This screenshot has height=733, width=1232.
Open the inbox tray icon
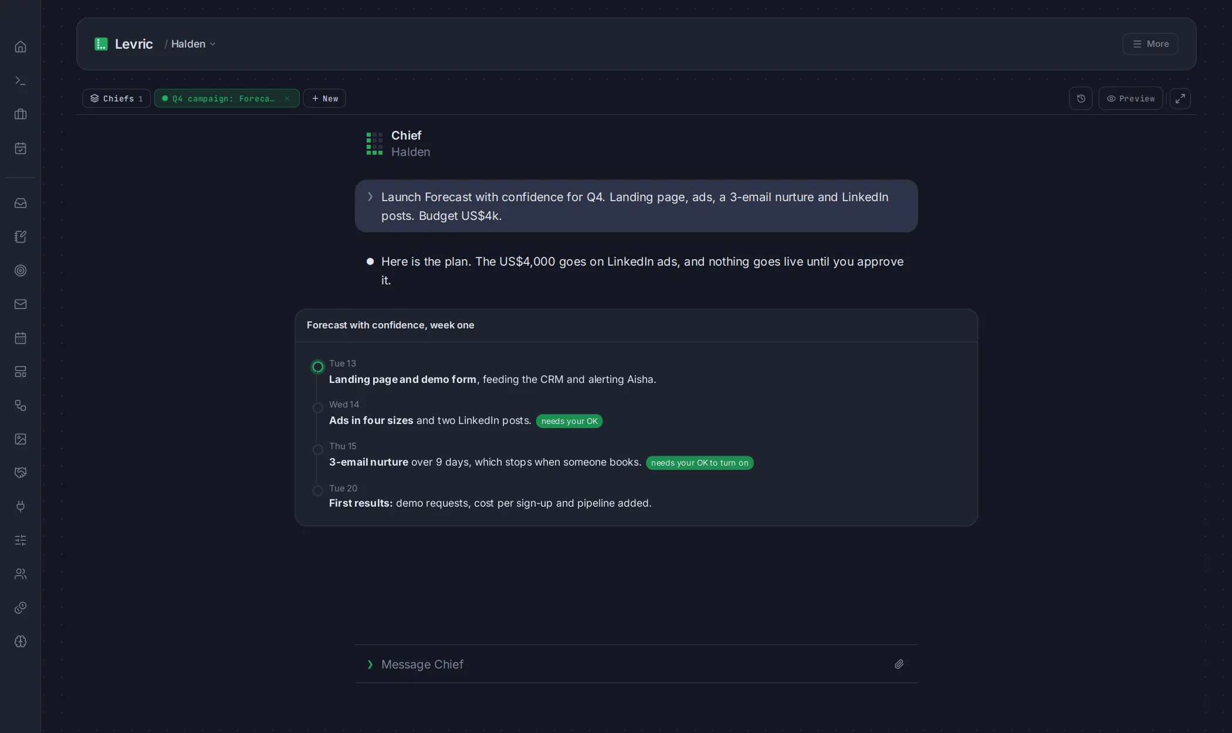point(21,203)
